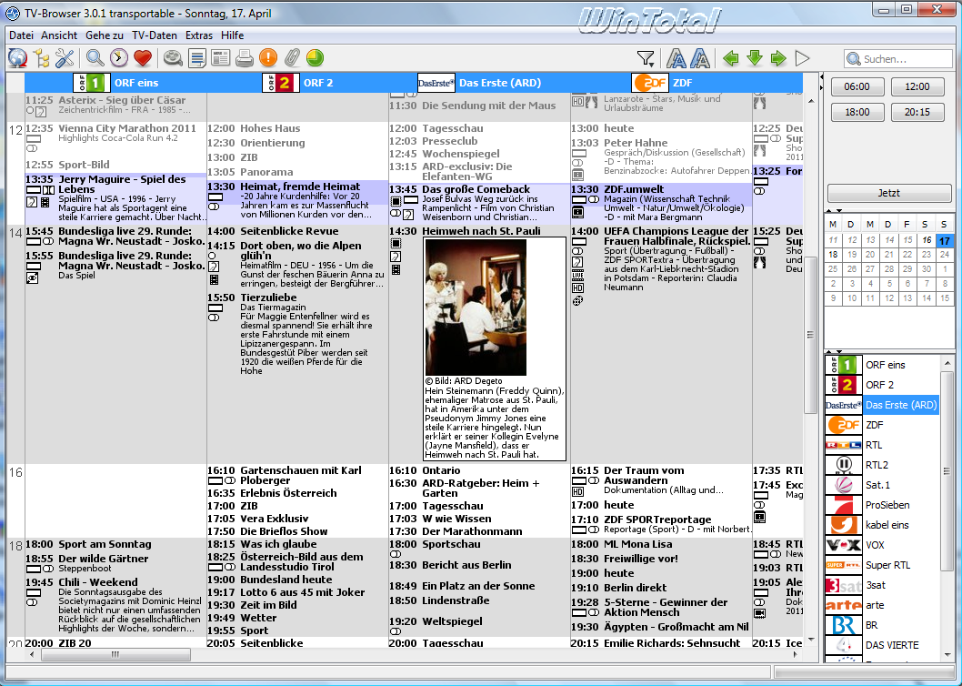Click the blue text list view icon
This screenshot has width=962, height=686.
pos(197,58)
